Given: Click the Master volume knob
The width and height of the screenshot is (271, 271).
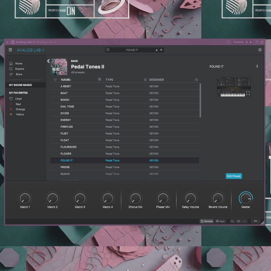Looking at the screenshot, I should [246, 198].
